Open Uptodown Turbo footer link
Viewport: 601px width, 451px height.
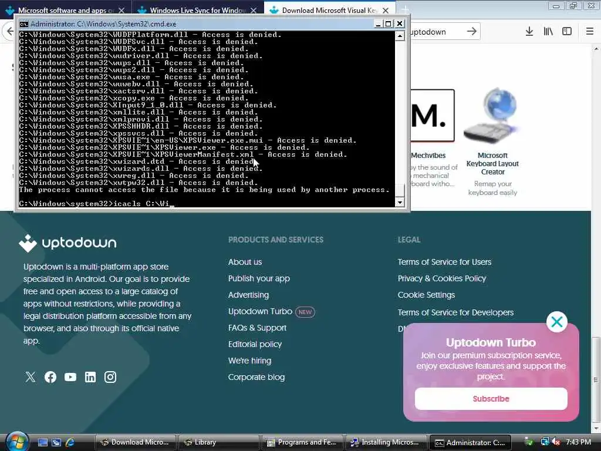click(260, 311)
